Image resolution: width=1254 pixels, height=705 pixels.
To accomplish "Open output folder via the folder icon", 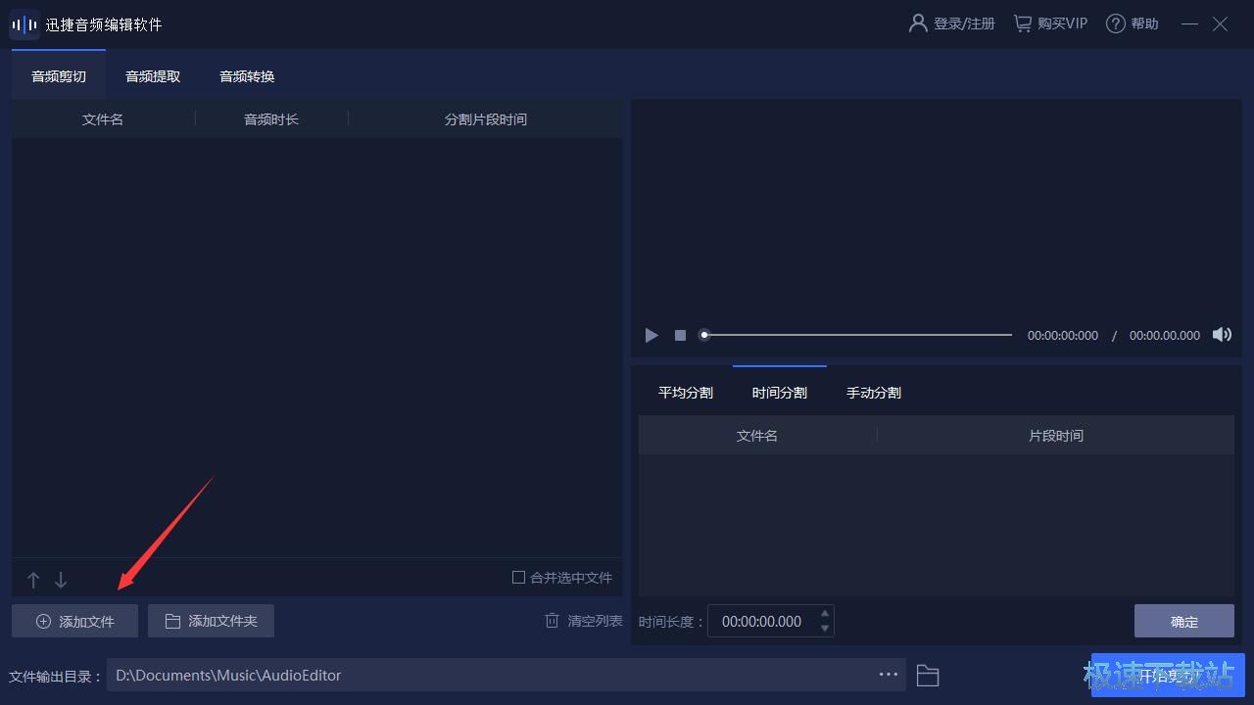I will tap(927, 675).
